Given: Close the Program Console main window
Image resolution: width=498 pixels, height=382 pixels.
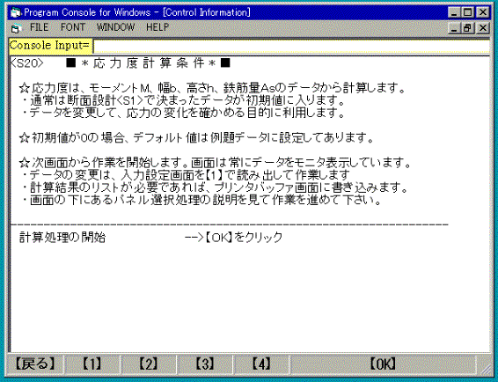Looking at the screenshot, I should [483, 12].
